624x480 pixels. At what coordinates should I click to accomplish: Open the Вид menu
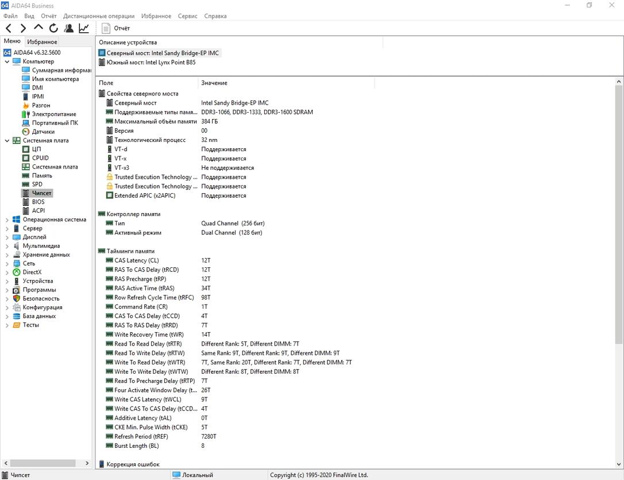tap(29, 16)
